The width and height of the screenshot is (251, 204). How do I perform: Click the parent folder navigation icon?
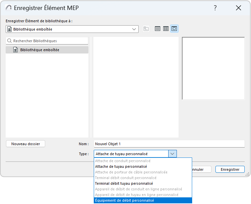146,29
